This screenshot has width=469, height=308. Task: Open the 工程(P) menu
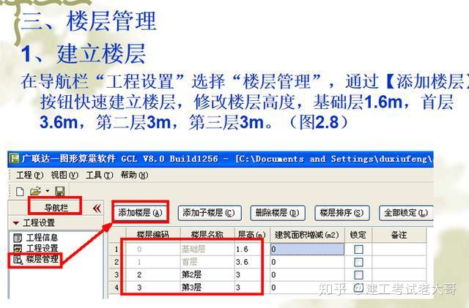[29, 175]
